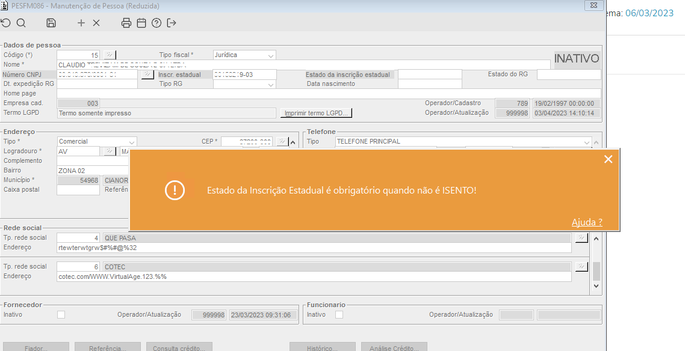
Task: Click the Análise Crédito button
Action: [x=394, y=347]
